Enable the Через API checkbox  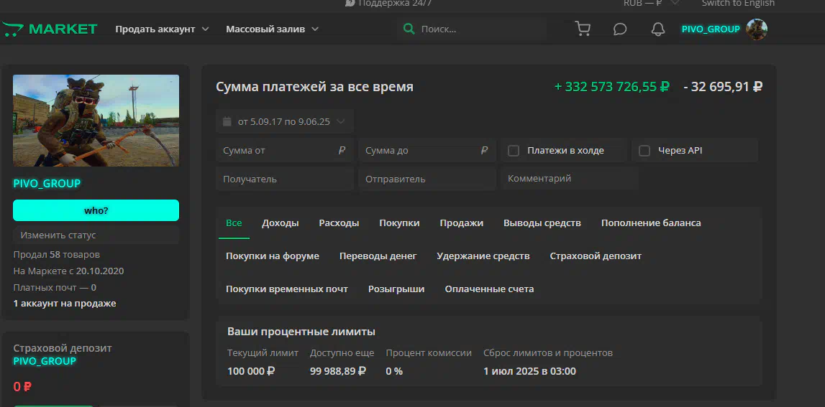[644, 151]
